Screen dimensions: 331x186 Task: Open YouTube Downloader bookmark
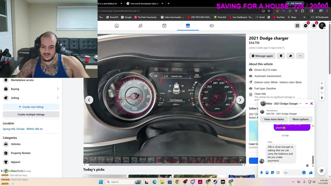[x=146, y=17]
